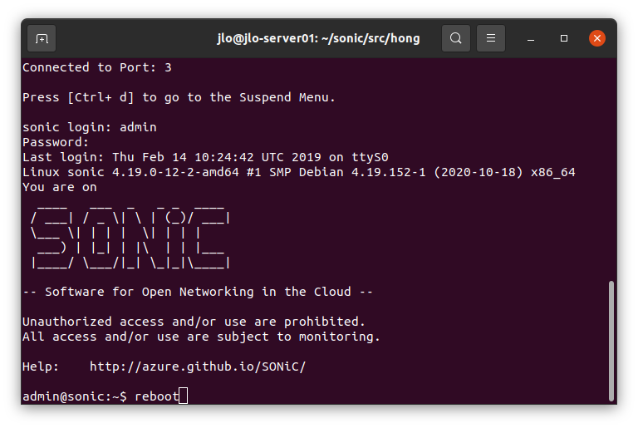Click the vertical scrollbar thumb
This screenshot has height=428, width=638.
click(x=611, y=341)
